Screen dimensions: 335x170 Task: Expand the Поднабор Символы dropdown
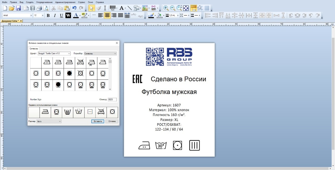pyautogui.click(x=100, y=53)
